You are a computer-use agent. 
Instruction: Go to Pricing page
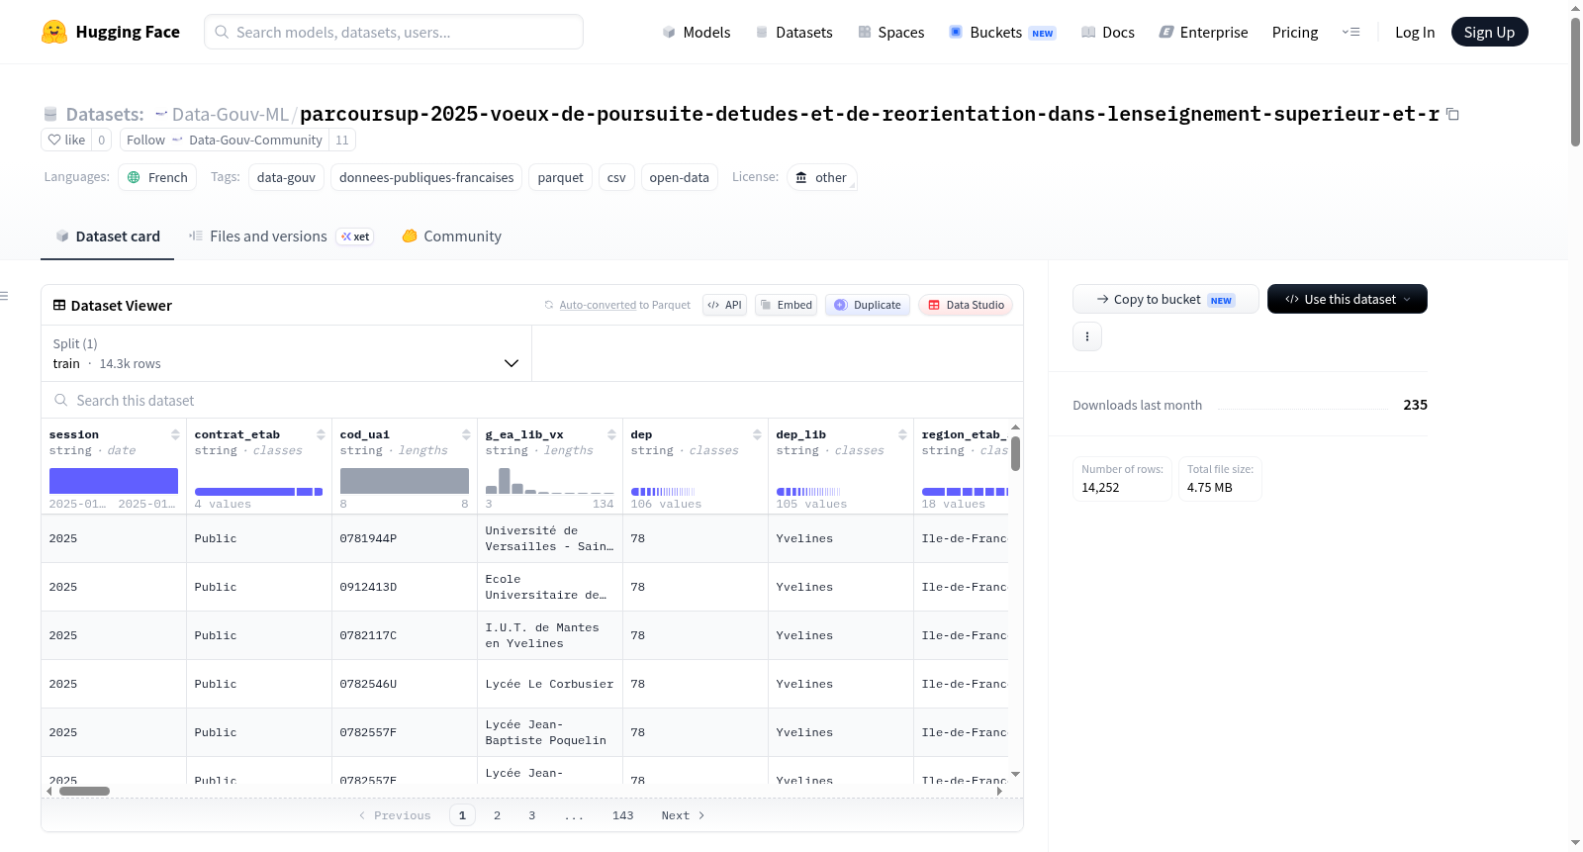(x=1295, y=32)
